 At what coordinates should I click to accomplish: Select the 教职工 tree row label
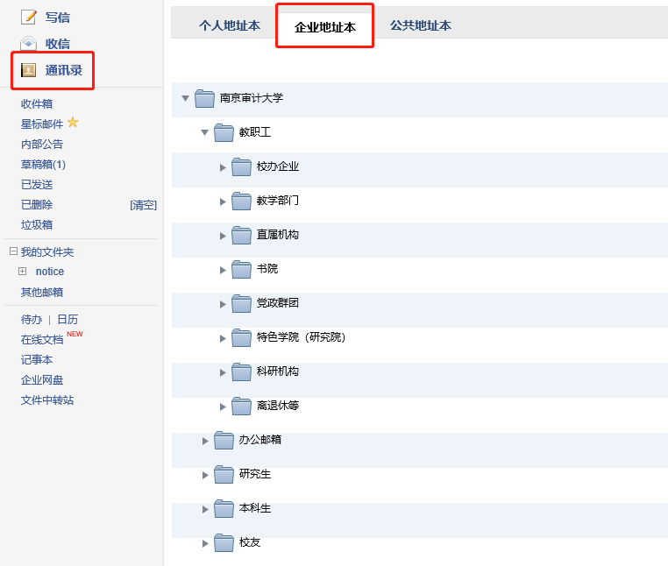[255, 132]
